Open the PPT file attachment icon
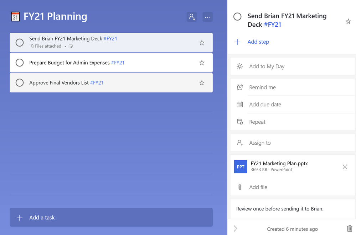 [241, 167]
